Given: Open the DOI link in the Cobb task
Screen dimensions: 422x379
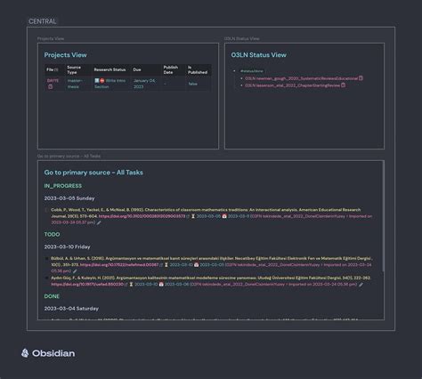Looking at the screenshot, I should pos(142,216).
